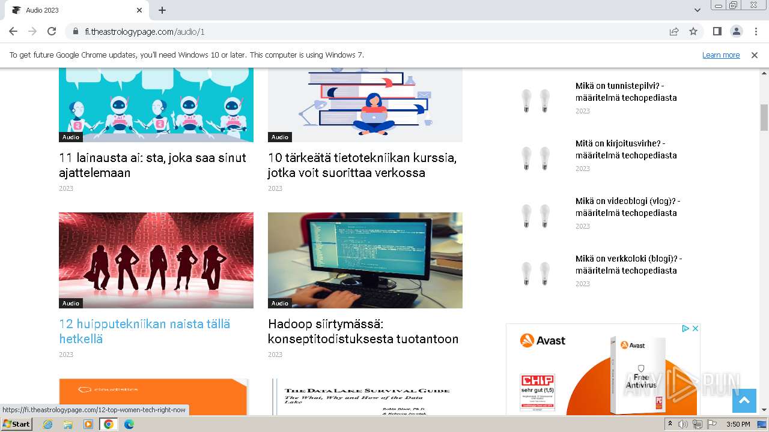
Task: Click the taskbar clock showing 3:50 PM
Action: pyautogui.click(x=738, y=424)
